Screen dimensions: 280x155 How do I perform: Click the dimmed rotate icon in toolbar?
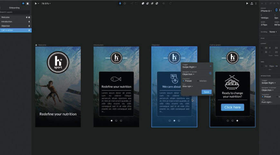[170, 4]
